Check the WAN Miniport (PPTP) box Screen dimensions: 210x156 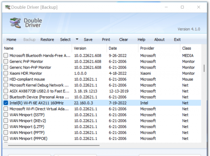pos(6,132)
